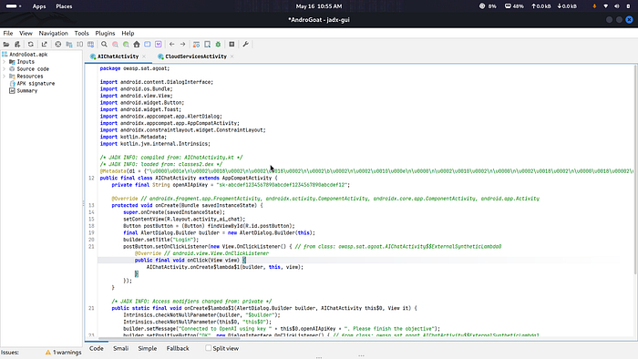Screen dimensions: 638x359
Task: Click the '1 warnings' status text
Action: [x=67, y=353]
